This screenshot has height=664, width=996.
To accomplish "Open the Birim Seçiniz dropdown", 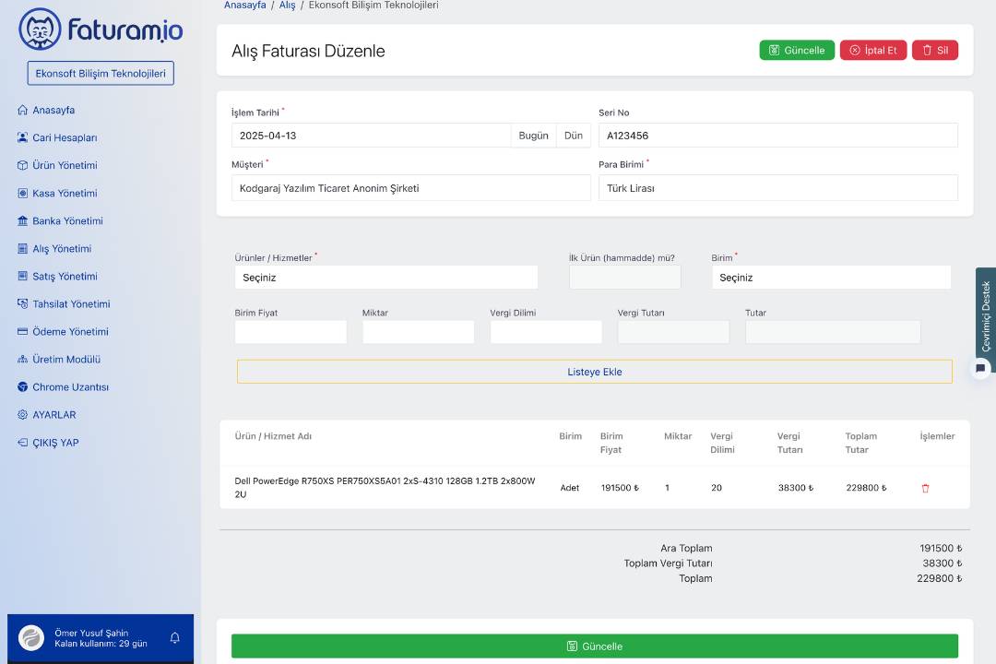I will click(831, 277).
